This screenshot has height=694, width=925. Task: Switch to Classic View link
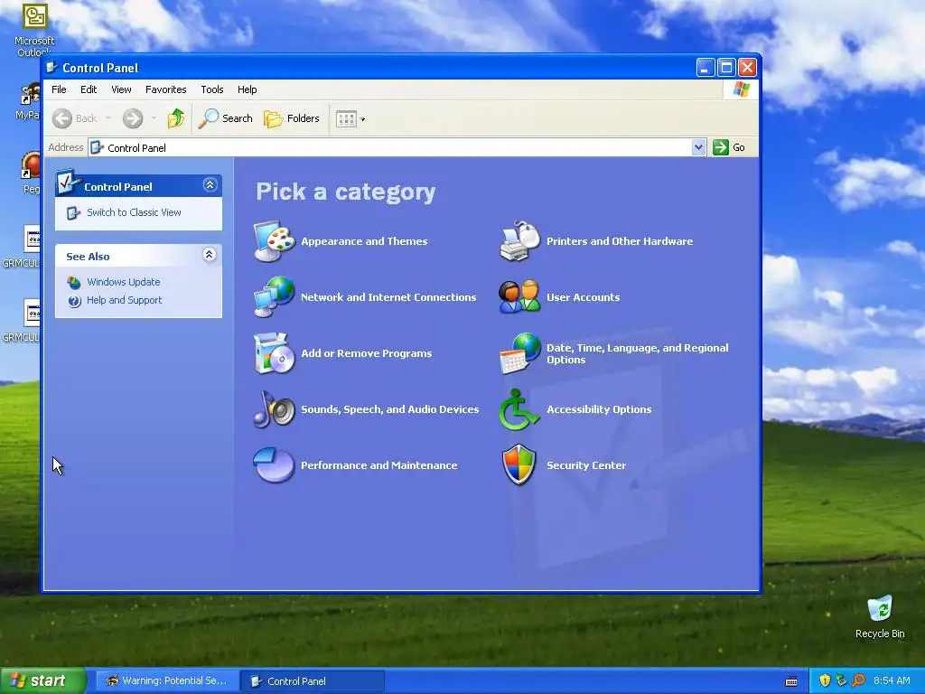click(134, 212)
